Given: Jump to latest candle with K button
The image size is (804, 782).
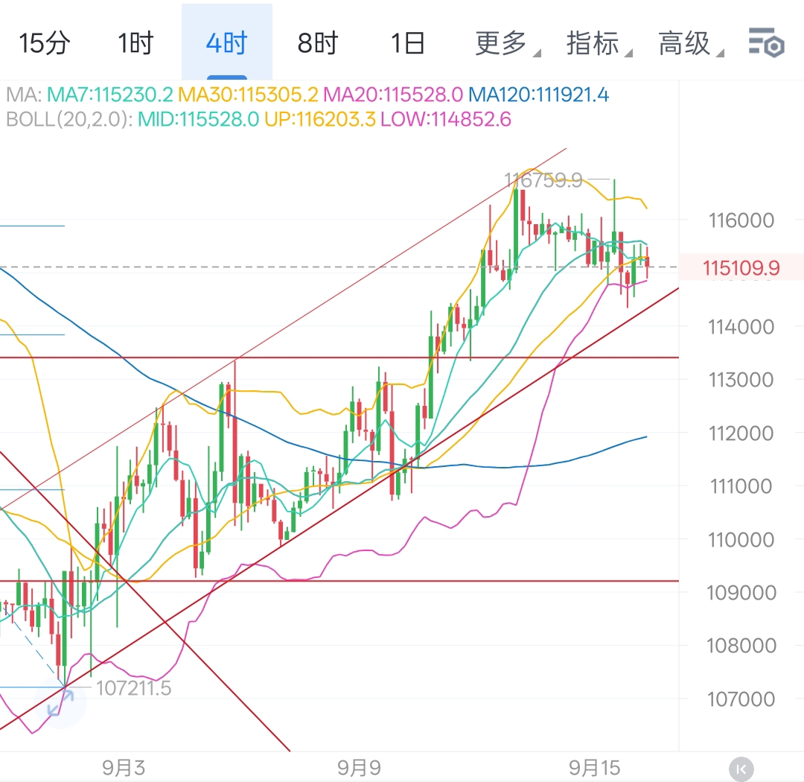Looking at the screenshot, I should pyautogui.click(x=742, y=768).
